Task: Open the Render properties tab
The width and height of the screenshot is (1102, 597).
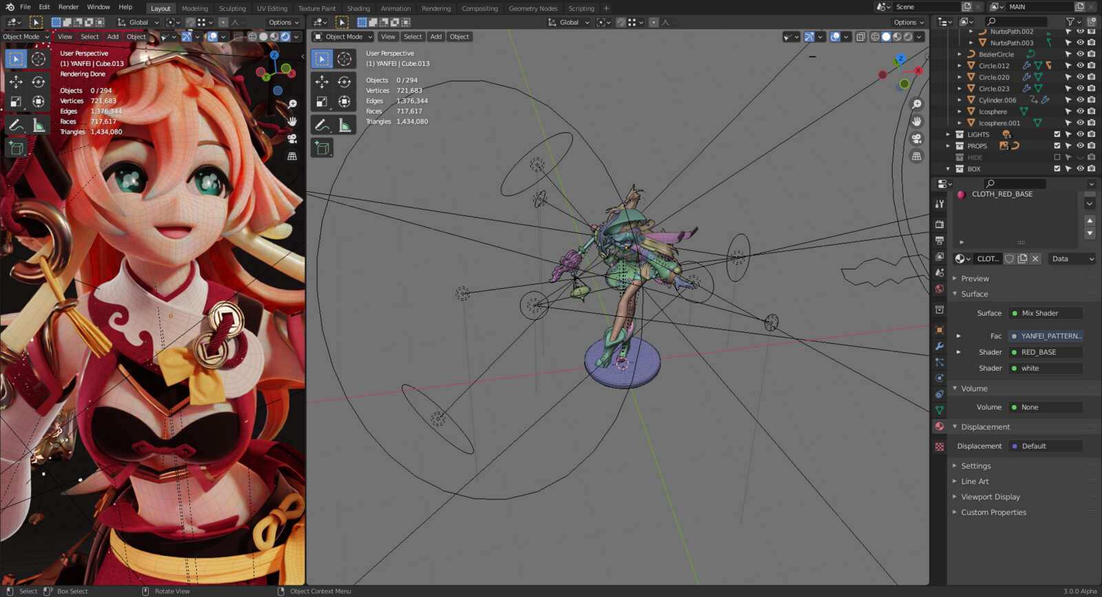Action: point(939,224)
